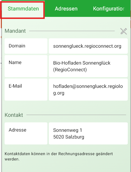Click the Kontakt section heading
The height and width of the screenshot is (172, 131).
[14, 115]
